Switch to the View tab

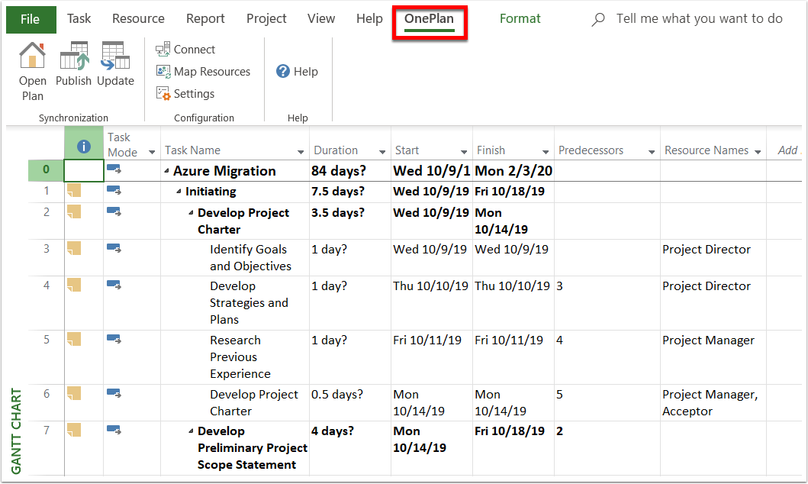pos(320,18)
